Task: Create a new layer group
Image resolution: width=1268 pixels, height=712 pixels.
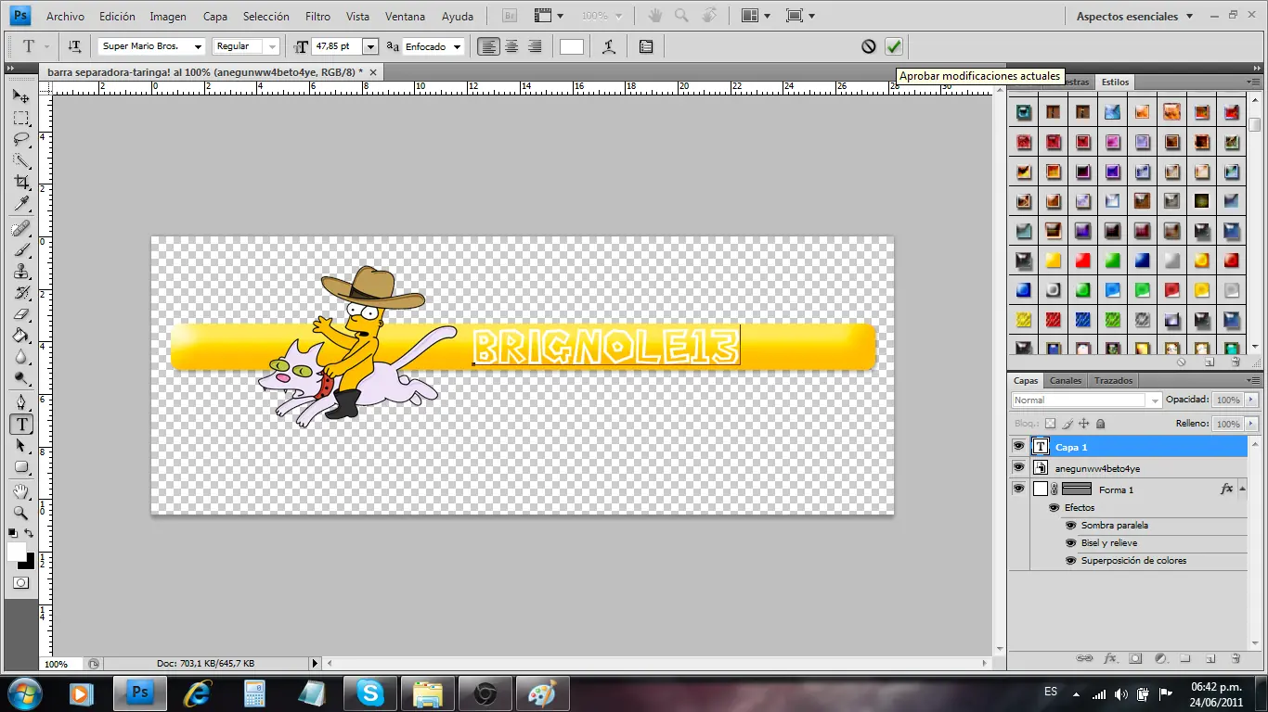Action: [x=1185, y=658]
